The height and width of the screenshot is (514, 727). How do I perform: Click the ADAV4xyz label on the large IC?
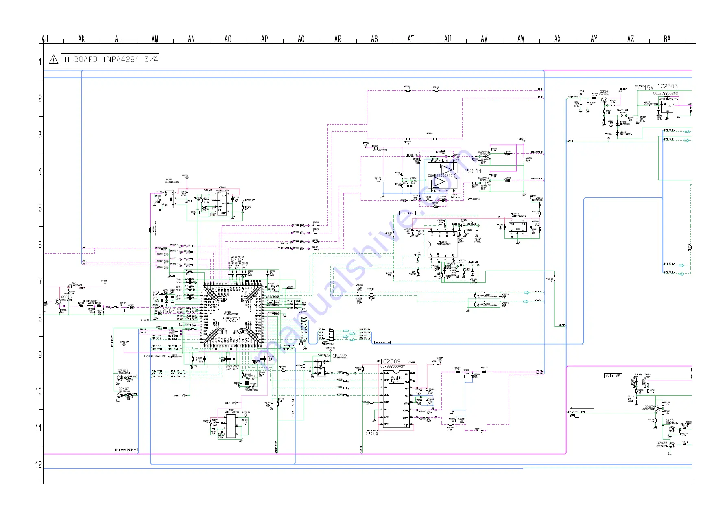coord(231,318)
